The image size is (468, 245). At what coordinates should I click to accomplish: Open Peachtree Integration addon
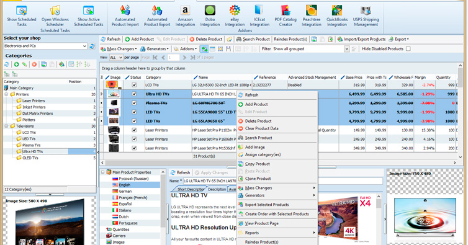312,16
